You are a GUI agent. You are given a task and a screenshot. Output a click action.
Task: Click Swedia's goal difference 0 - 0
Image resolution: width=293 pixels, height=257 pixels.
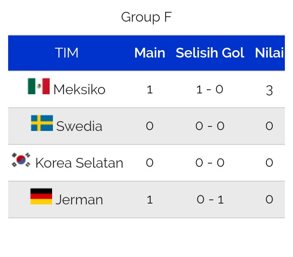[x=210, y=126]
